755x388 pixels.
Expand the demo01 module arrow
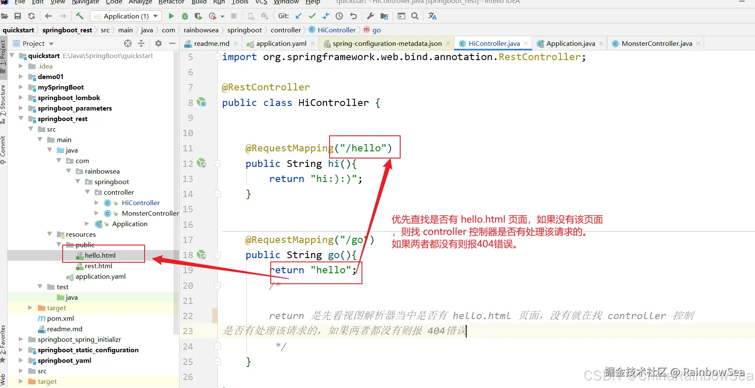[x=21, y=77]
